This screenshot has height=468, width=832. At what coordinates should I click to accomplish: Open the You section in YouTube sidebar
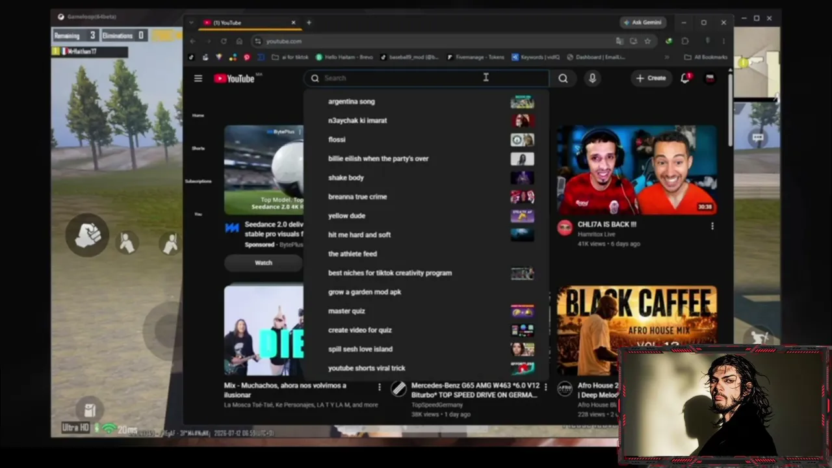[x=198, y=214]
